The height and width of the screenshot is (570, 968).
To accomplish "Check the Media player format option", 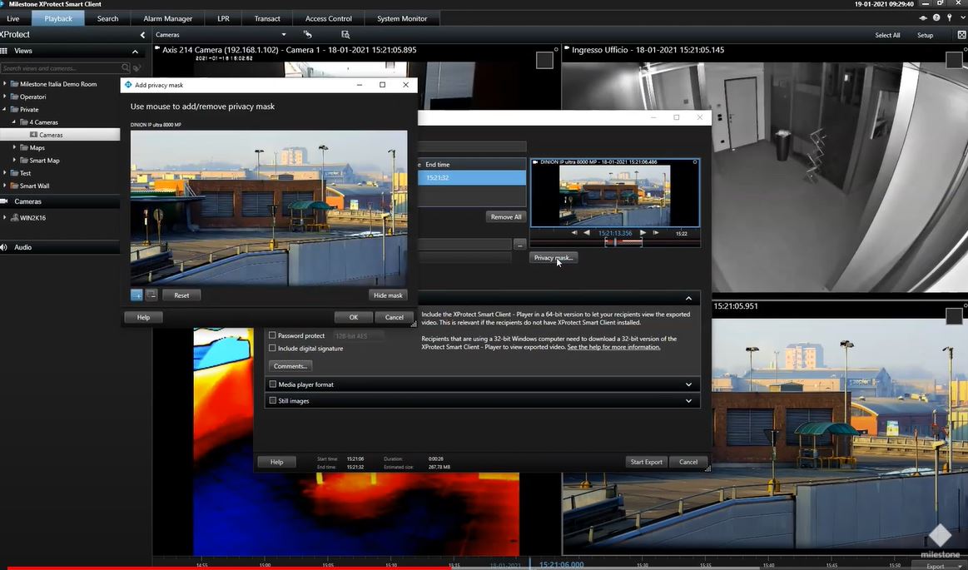I will click(x=272, y=384).
